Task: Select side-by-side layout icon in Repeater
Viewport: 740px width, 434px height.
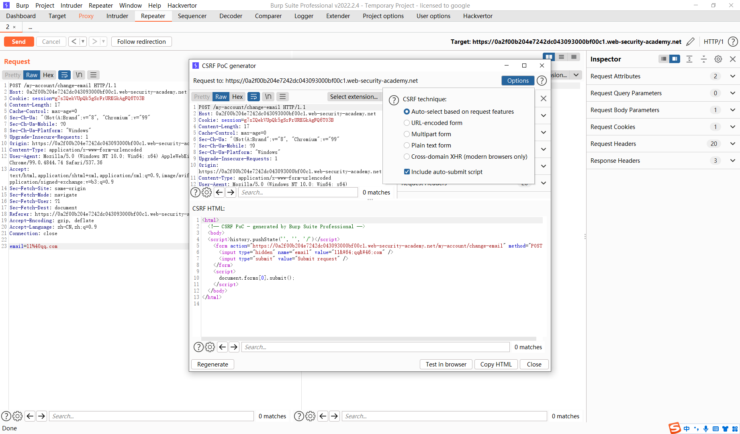Action: (x=549, y=57)
